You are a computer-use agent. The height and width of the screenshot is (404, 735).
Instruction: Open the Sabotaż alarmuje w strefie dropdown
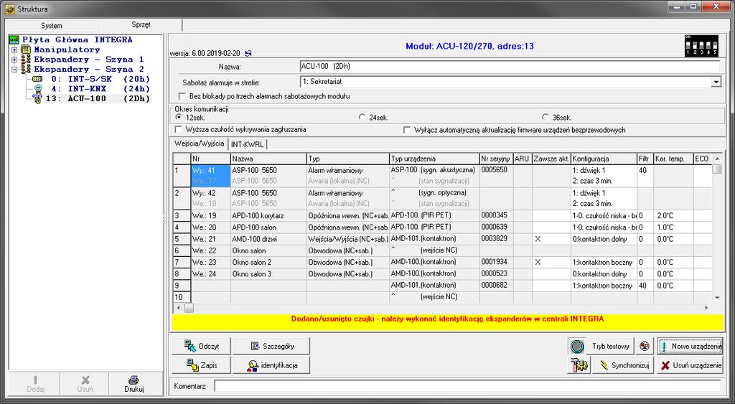click(716, 82)
